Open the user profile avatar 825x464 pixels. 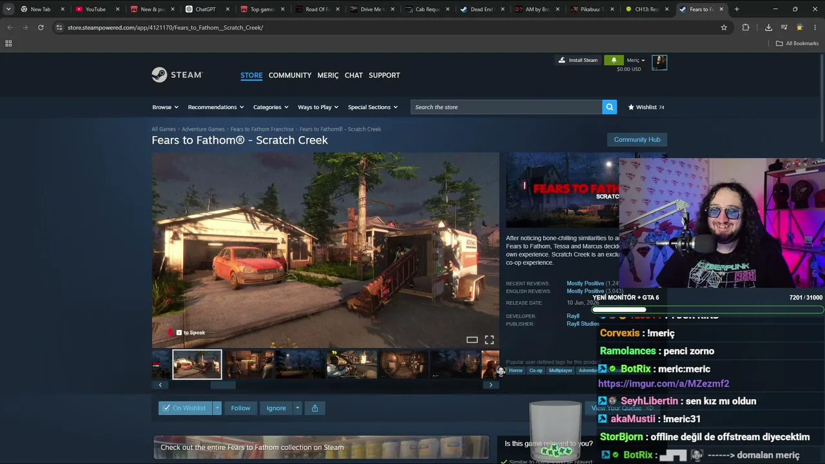pyautogui.click(x=659, y=62)
